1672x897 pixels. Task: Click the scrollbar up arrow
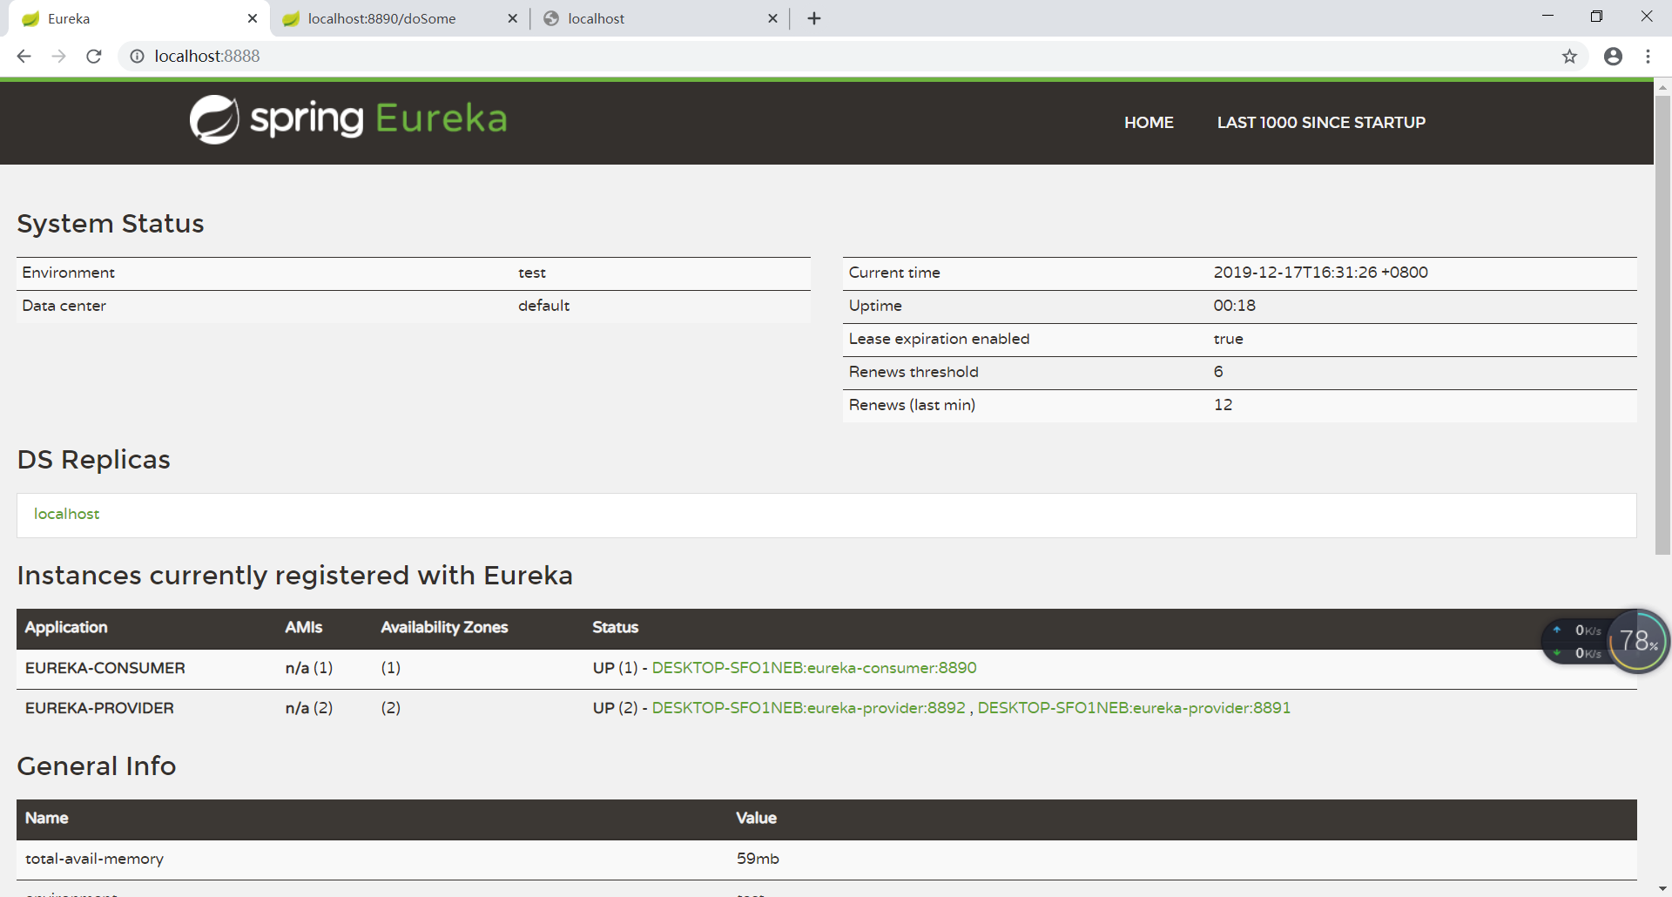(x=1662, y=87)
